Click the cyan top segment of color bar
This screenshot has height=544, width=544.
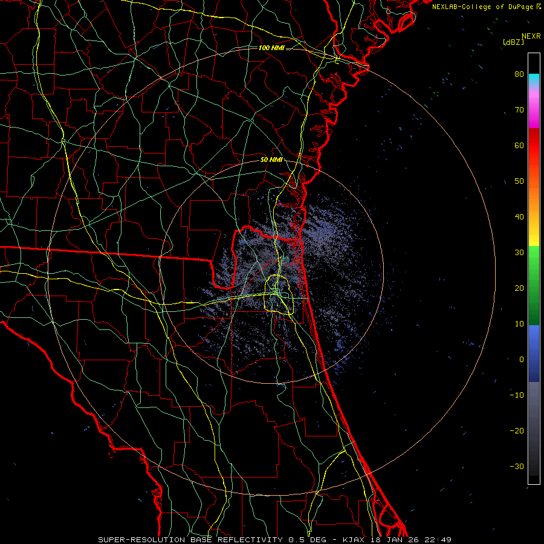pyautogui.click(x=534, y=79)
